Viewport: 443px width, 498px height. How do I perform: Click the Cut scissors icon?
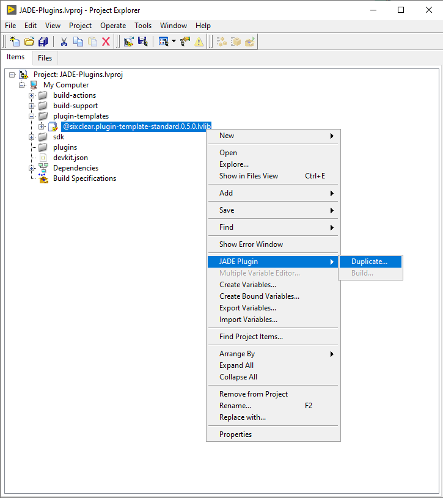click(64, 42)
